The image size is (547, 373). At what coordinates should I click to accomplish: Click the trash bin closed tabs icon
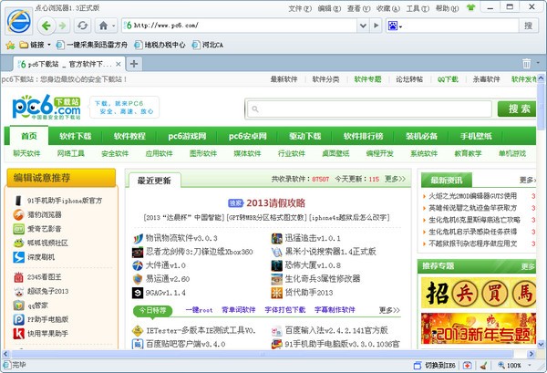point(526,64)
